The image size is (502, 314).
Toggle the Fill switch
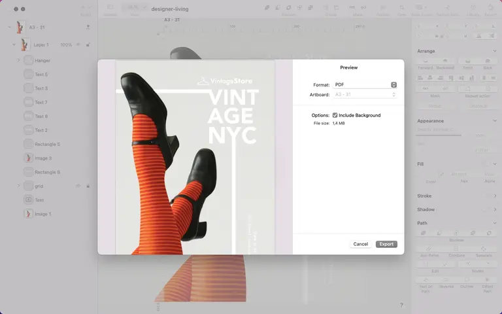tap(486, 164)
